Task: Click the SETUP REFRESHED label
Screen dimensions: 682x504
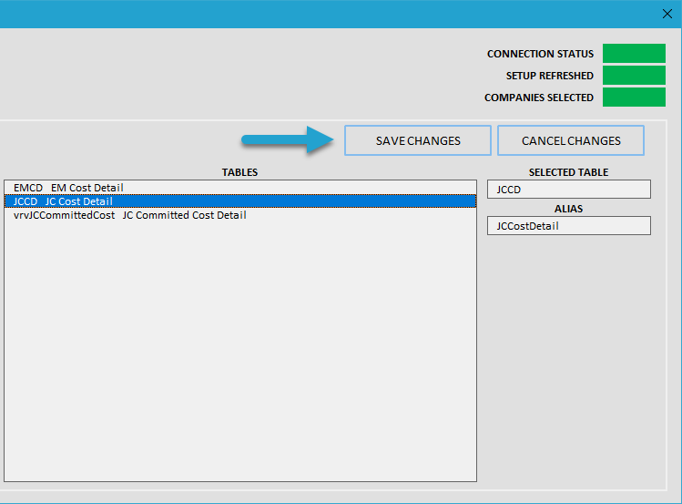Action: 550,76
